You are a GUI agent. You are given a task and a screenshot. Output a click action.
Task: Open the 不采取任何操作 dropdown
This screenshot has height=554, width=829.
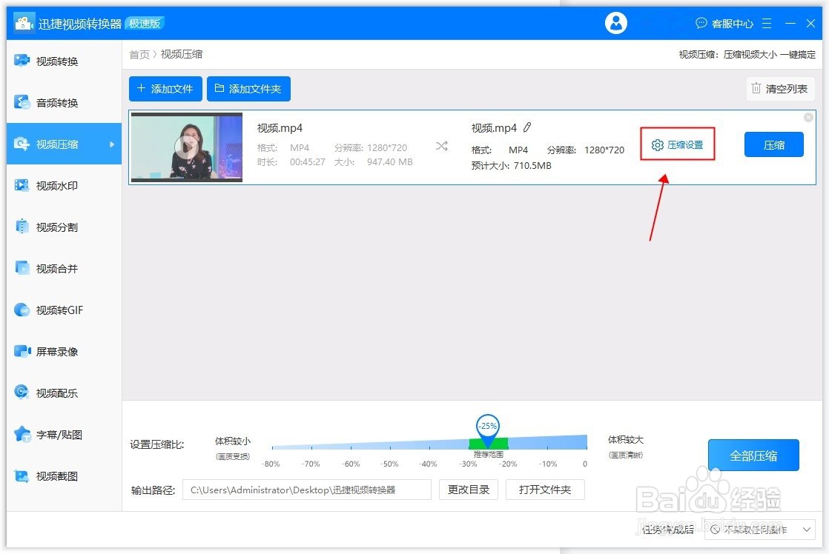click(x=759, y=530)
